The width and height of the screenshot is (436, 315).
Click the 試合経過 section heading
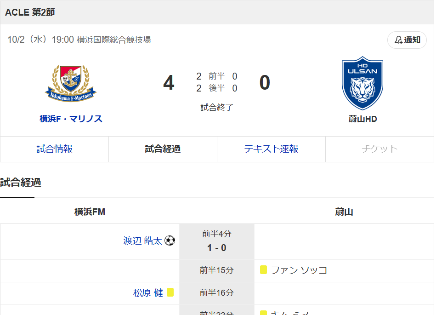click(21, 183)
